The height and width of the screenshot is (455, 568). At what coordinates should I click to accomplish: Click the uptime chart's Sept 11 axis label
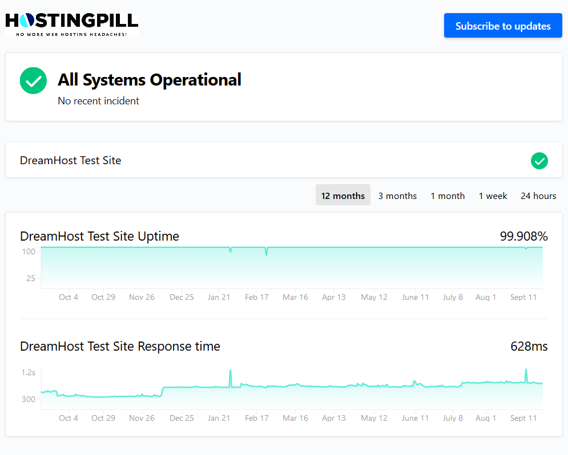(x=523, y=297)
